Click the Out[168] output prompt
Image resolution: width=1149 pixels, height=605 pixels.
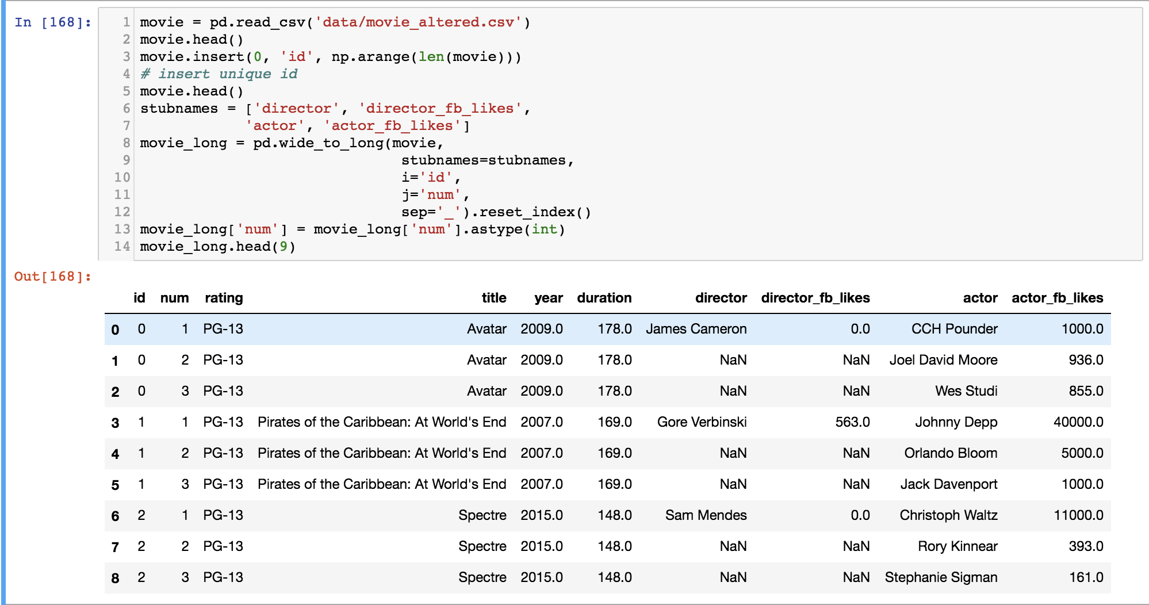[53, 277]
